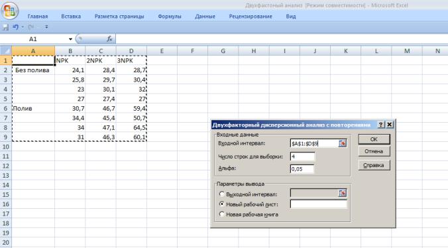This screenshot has width=448, height=248.
Task: Click cell containing 'Полив'
Action: pos(33,108)
